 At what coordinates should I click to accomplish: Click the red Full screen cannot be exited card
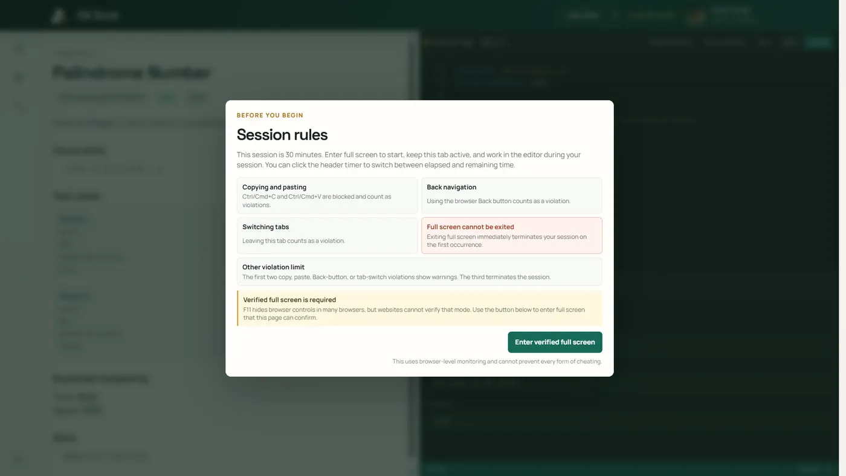coord(512,235)
